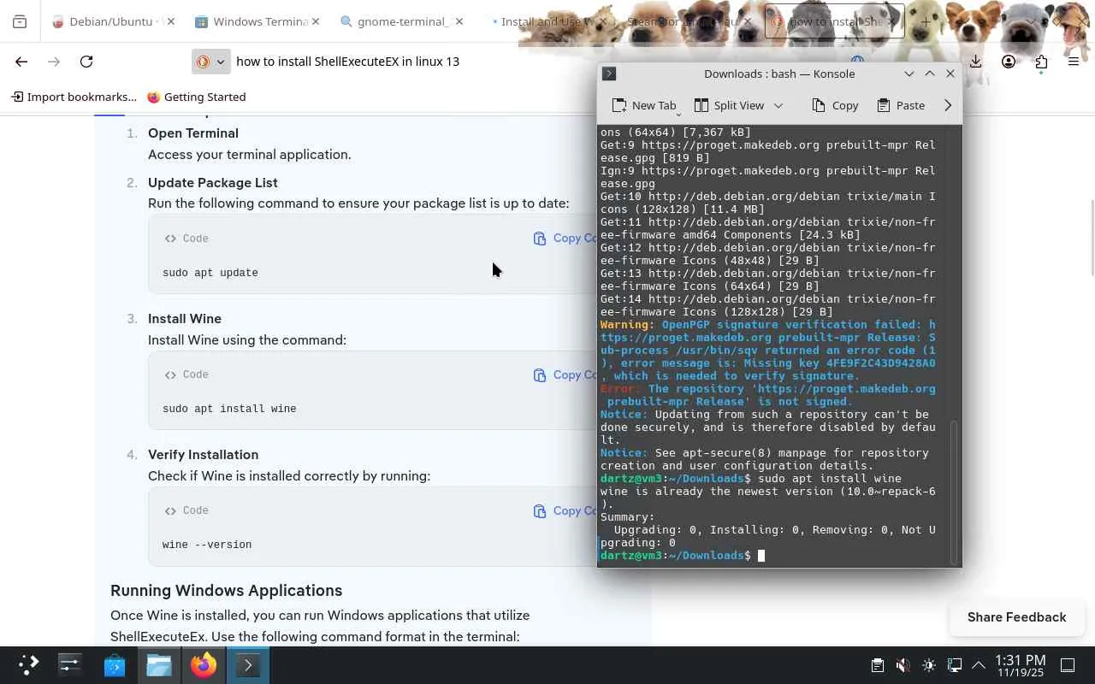Click the 'Verify Installation' step heading

[x=204, y=455]
